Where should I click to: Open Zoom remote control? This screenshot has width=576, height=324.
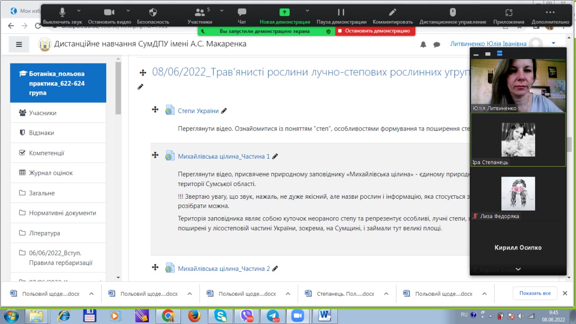pyautogui.click(x=453, y=15)
